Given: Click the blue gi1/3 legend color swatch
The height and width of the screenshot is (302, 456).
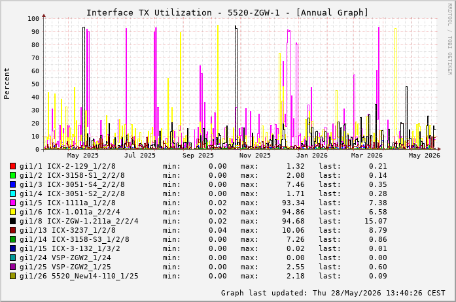Looking at the screenshot, I should click(x=12, y=184).
